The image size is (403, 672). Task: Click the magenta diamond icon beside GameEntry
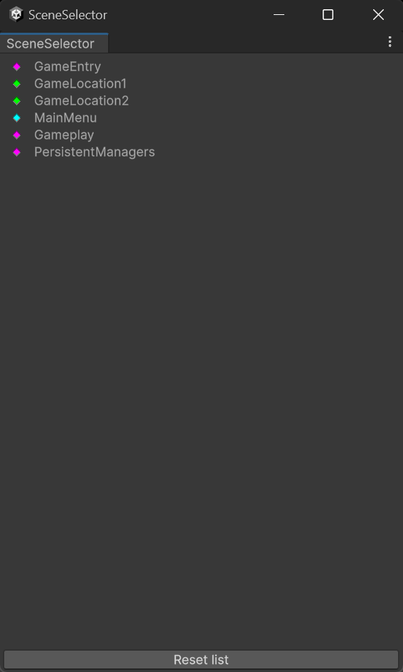point(16,67)
